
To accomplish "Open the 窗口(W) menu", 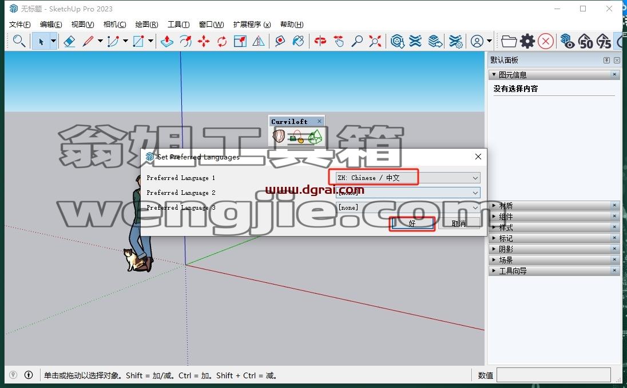I will [x=211, y=25].
